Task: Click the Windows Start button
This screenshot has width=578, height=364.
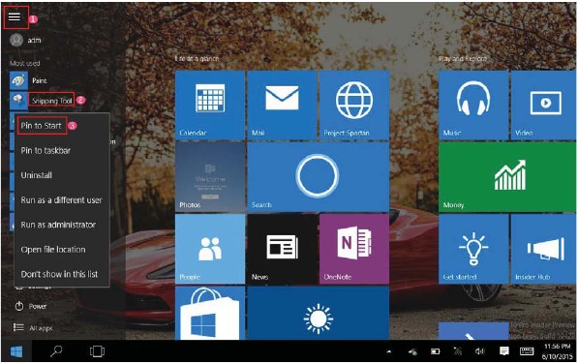Action: pos(16,351)
